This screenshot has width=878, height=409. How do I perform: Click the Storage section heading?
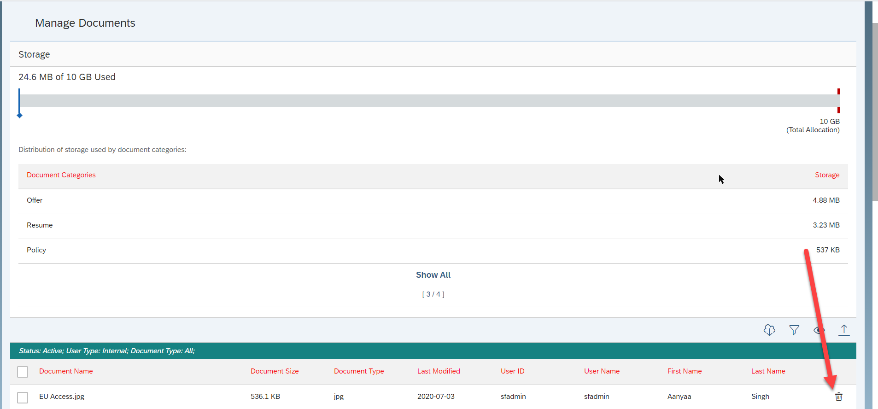tap(34, 54)
